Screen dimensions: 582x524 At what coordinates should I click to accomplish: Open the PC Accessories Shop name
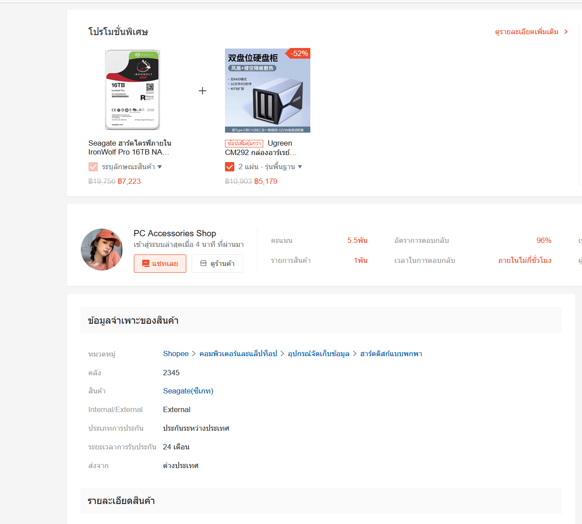pyautogui.click(x=175, y=233)
